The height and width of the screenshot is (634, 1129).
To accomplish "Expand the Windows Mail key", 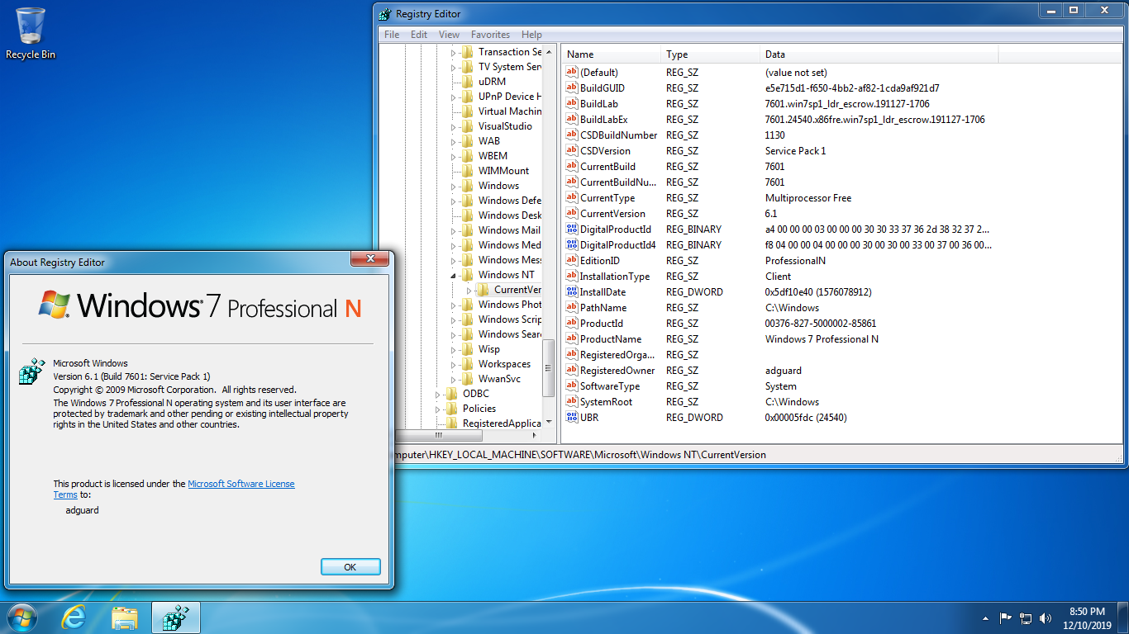I will (454, 230).
